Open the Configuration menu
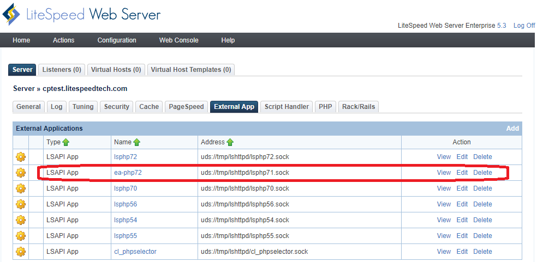Image resolution: width=537 pixels, height=262 pixels. click(x=117, y=40)
